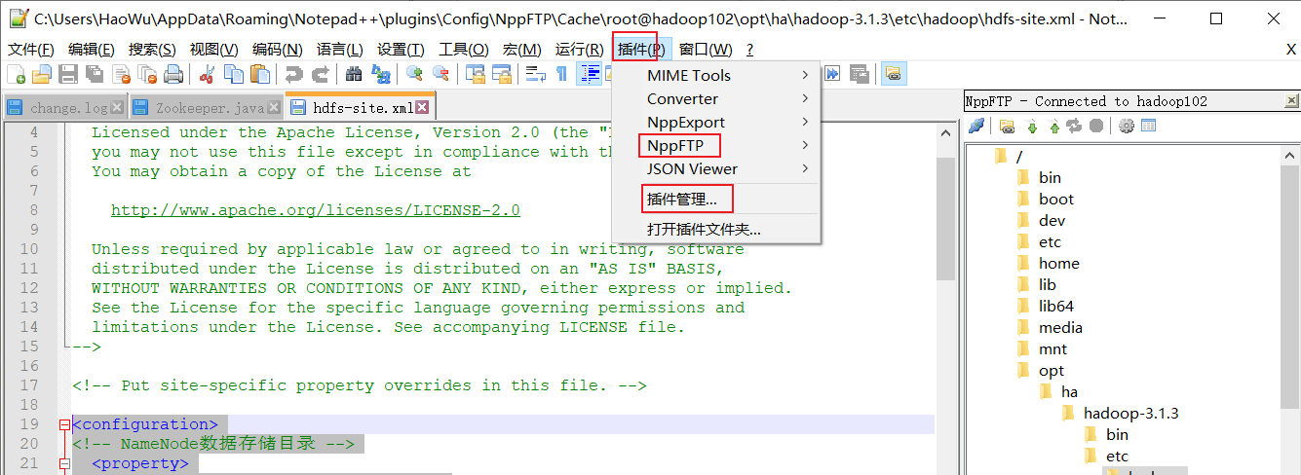Run macro multiple times icon

tap(833, 73)
